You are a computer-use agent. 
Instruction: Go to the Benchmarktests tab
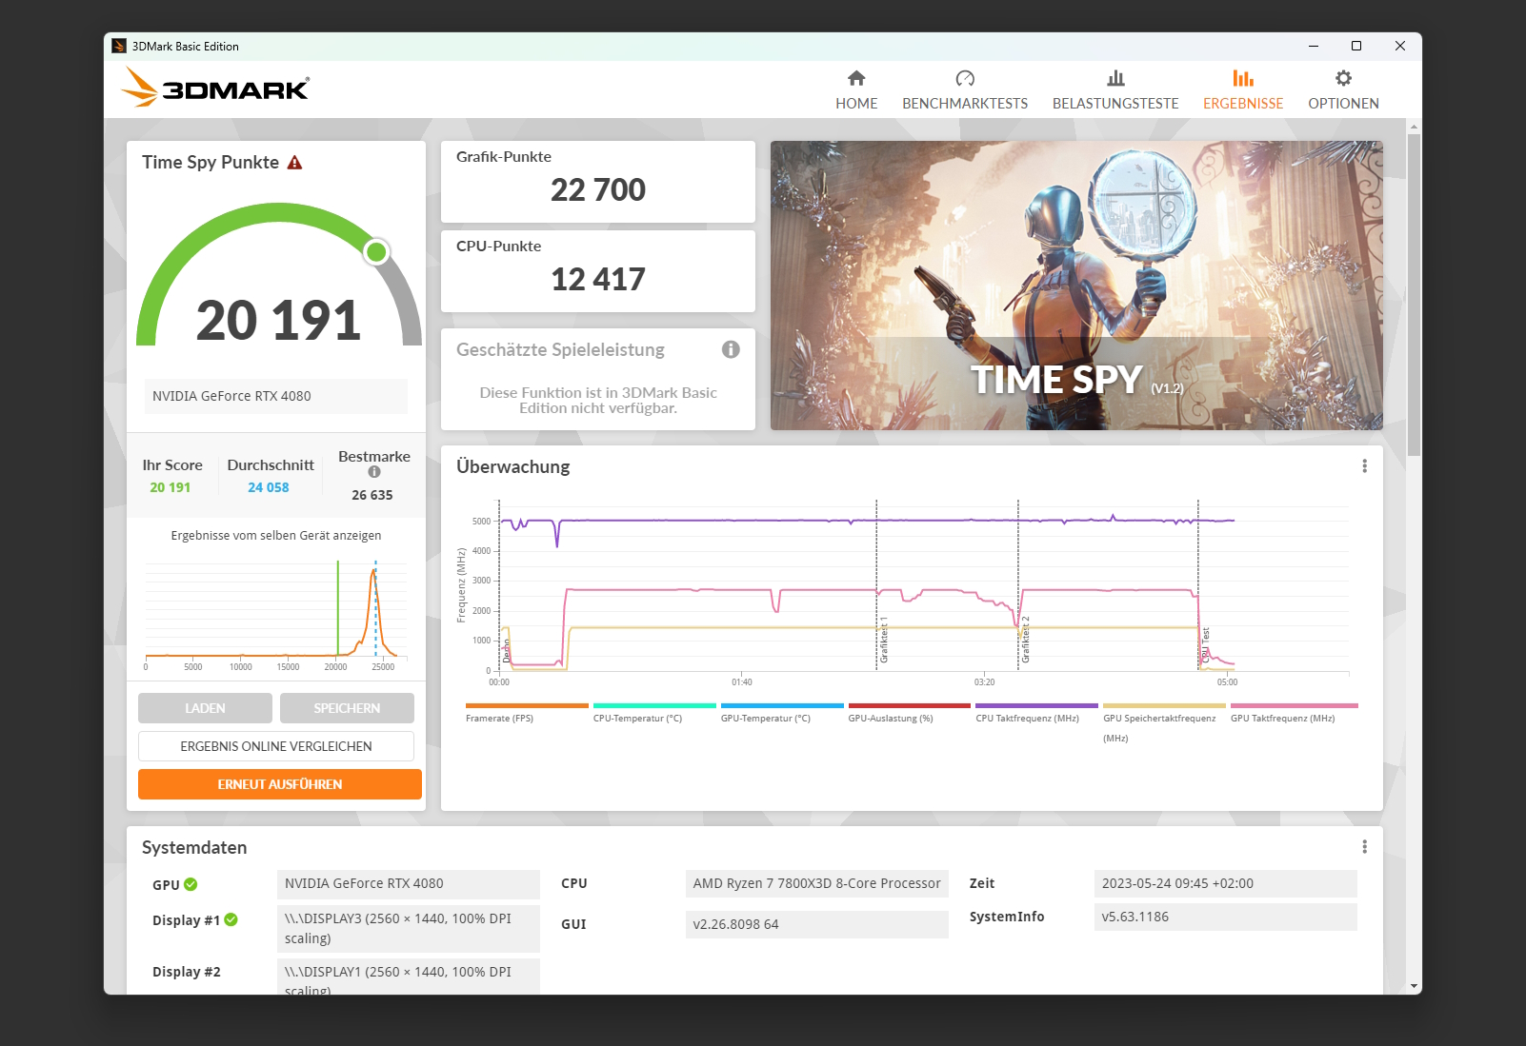965,90
